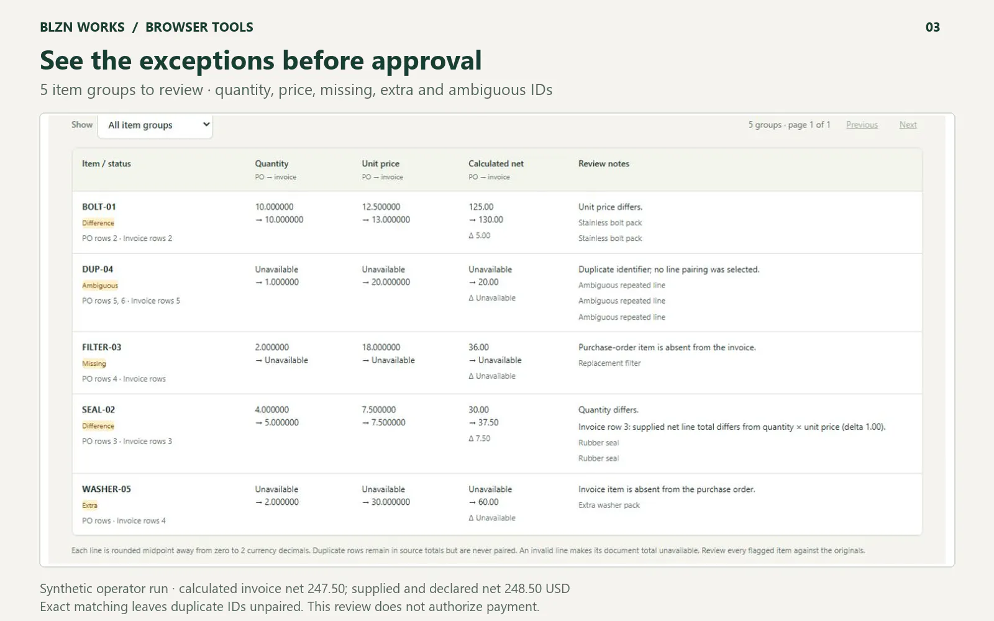The height and width of the screenshot is (621, 994).
Task: Click the 12.500000 unit price value
Action: [381, 207]
